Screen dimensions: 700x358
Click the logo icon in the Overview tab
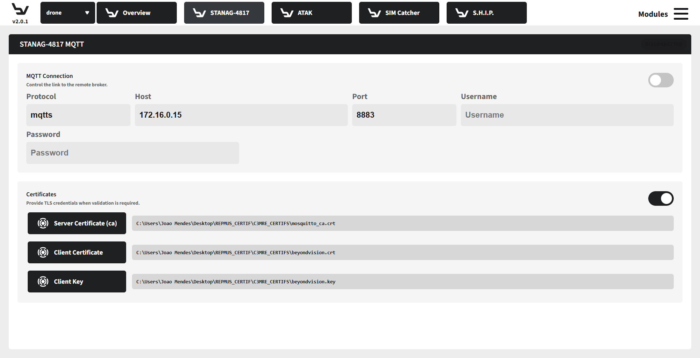112,13
